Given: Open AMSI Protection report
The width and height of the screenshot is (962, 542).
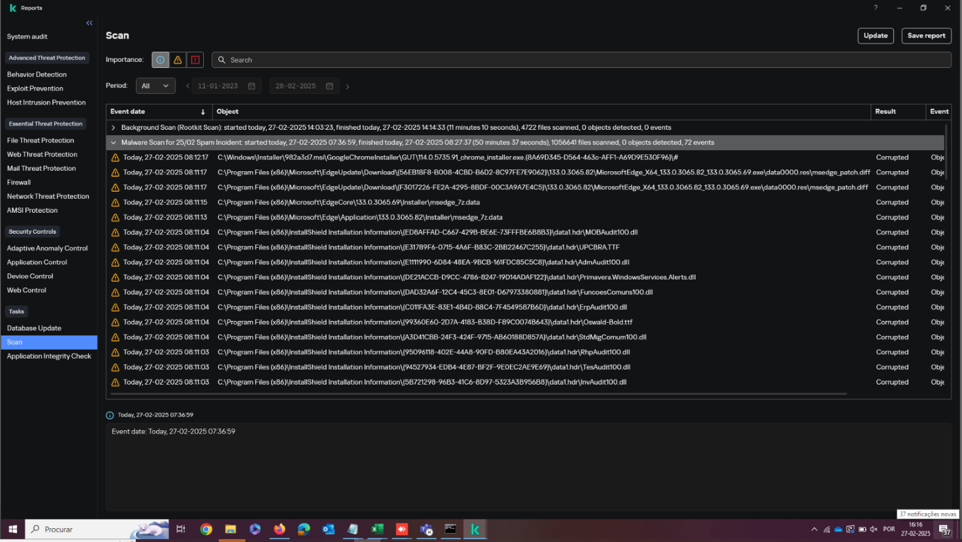Looking at the screenshot, I should click(x=32, y=211).
